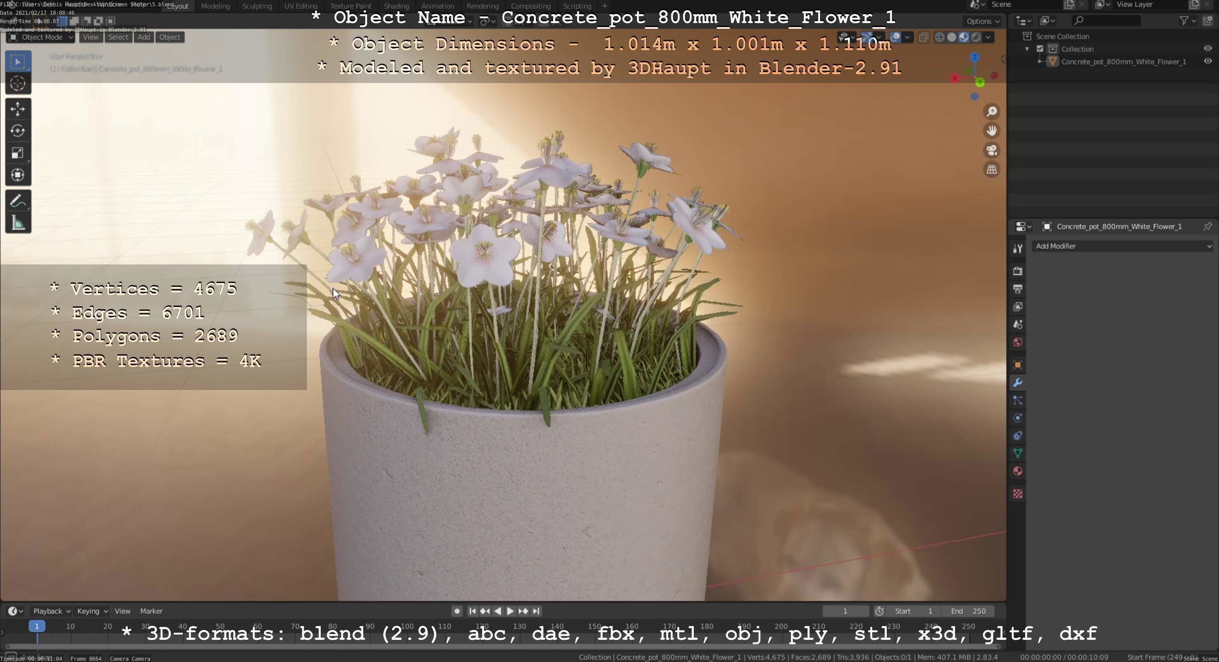The height and width of the screenshot is (662, 1219).
Task: Select the Measure tool
Action: [x=18, y=222]
